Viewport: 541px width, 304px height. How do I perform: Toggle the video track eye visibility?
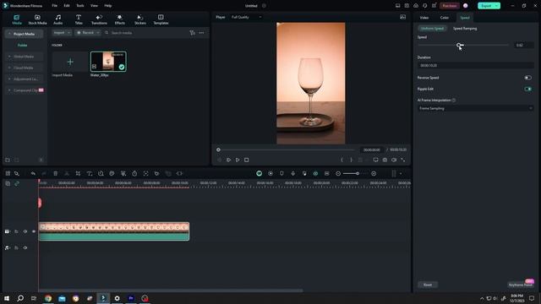[34, 231]
